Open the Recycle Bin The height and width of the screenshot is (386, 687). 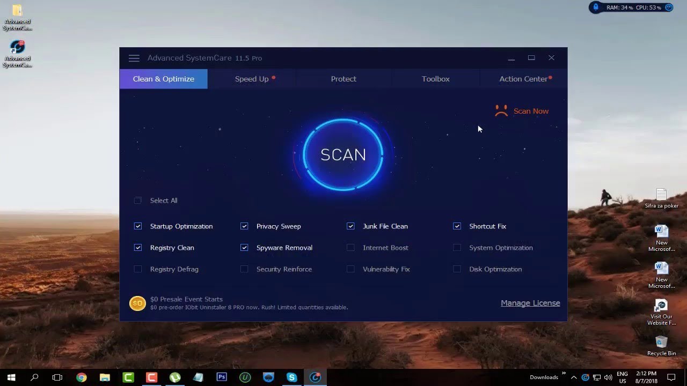click(661, 346)
